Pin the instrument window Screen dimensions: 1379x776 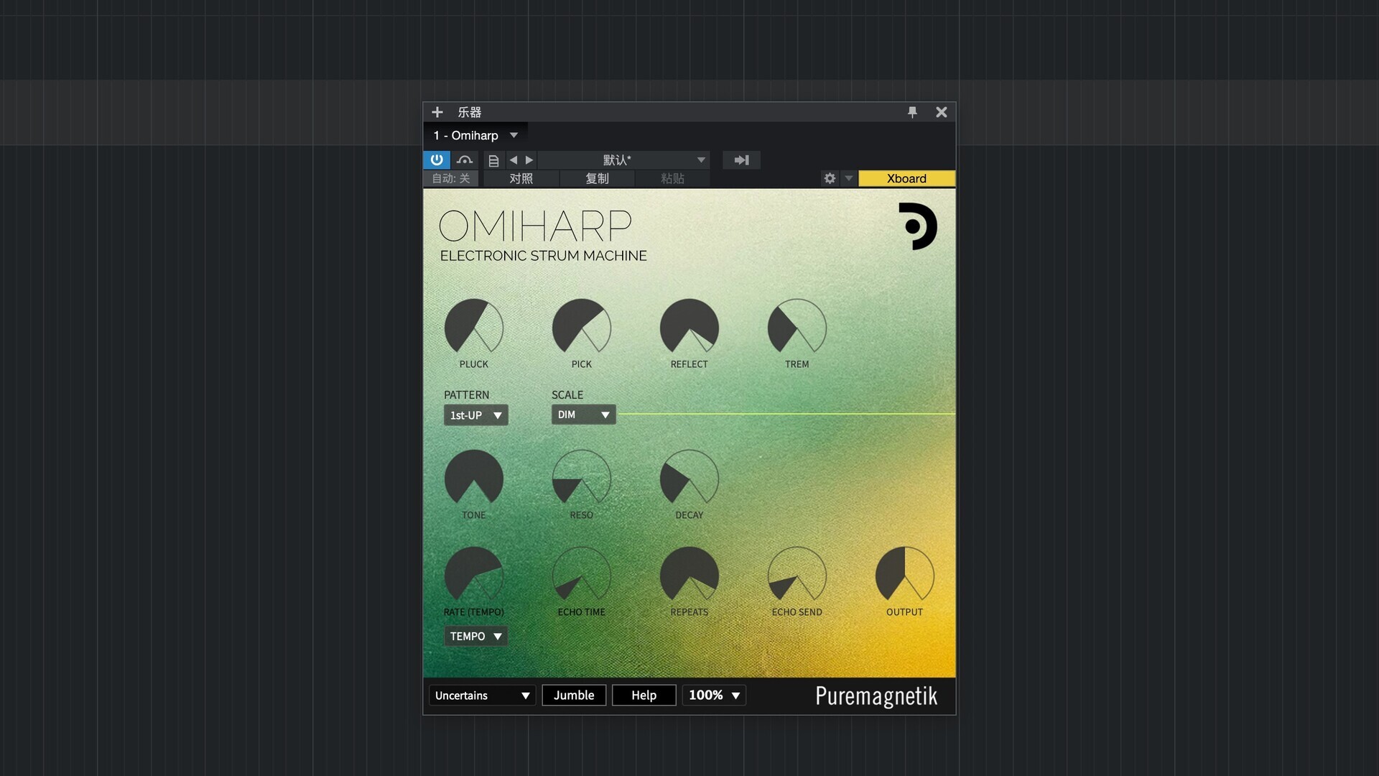[912, 112]
